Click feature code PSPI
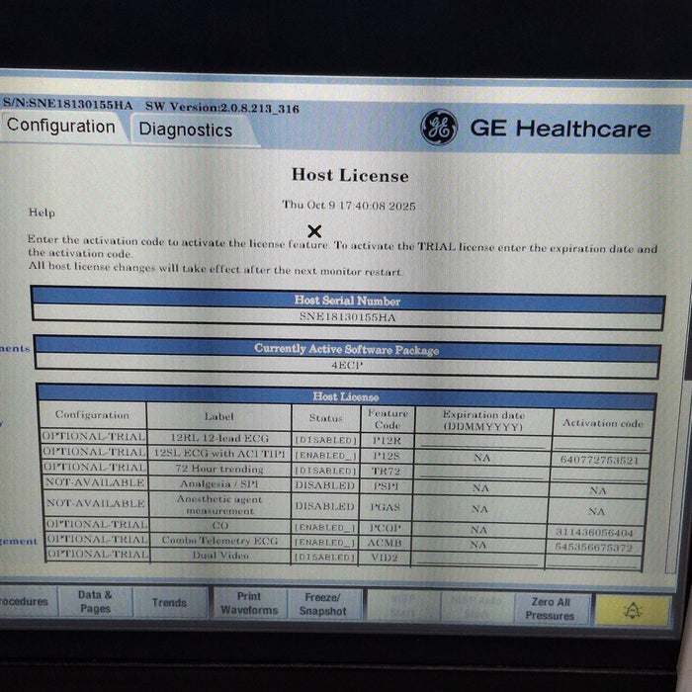692x692 pixels. (386, 486)
